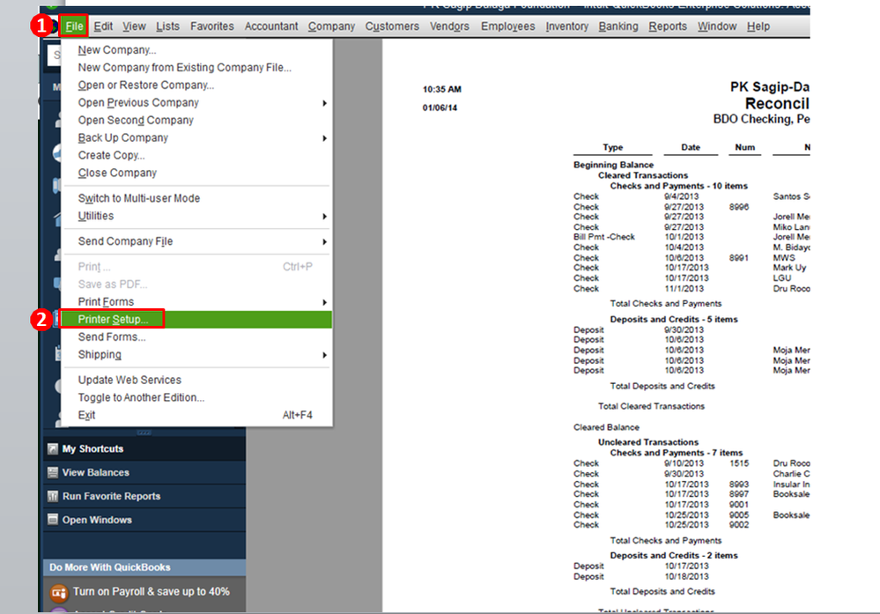This screenshot has height=614, width=880.
Task: Expand the Shipping submenu
Action: [x=196, y=355]
